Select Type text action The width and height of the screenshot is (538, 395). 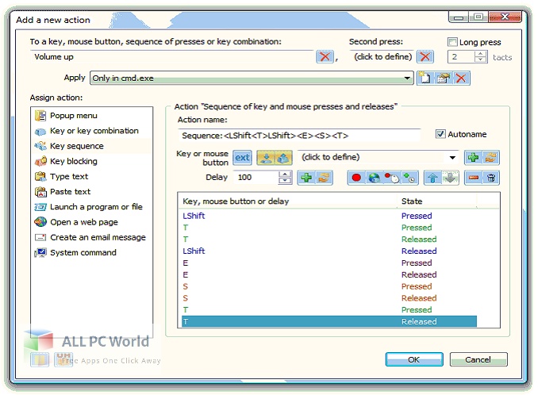[91, 177]
